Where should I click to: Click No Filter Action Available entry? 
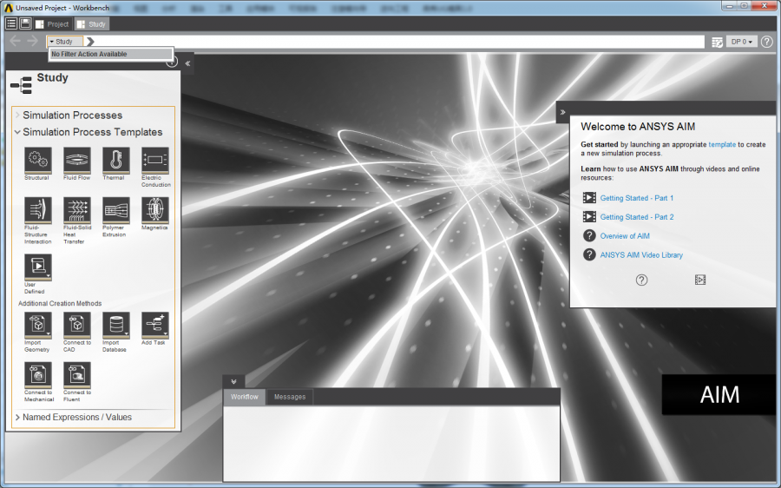pos(111,54)
